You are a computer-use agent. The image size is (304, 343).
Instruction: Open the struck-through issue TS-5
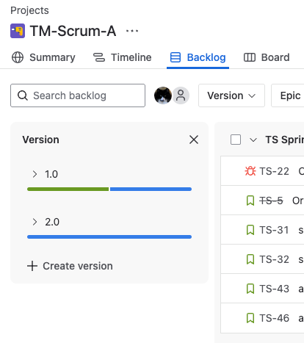click(271, 201)
